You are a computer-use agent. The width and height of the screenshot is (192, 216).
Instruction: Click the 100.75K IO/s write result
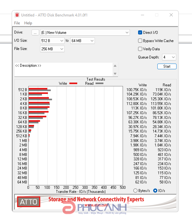pos(137,90)
